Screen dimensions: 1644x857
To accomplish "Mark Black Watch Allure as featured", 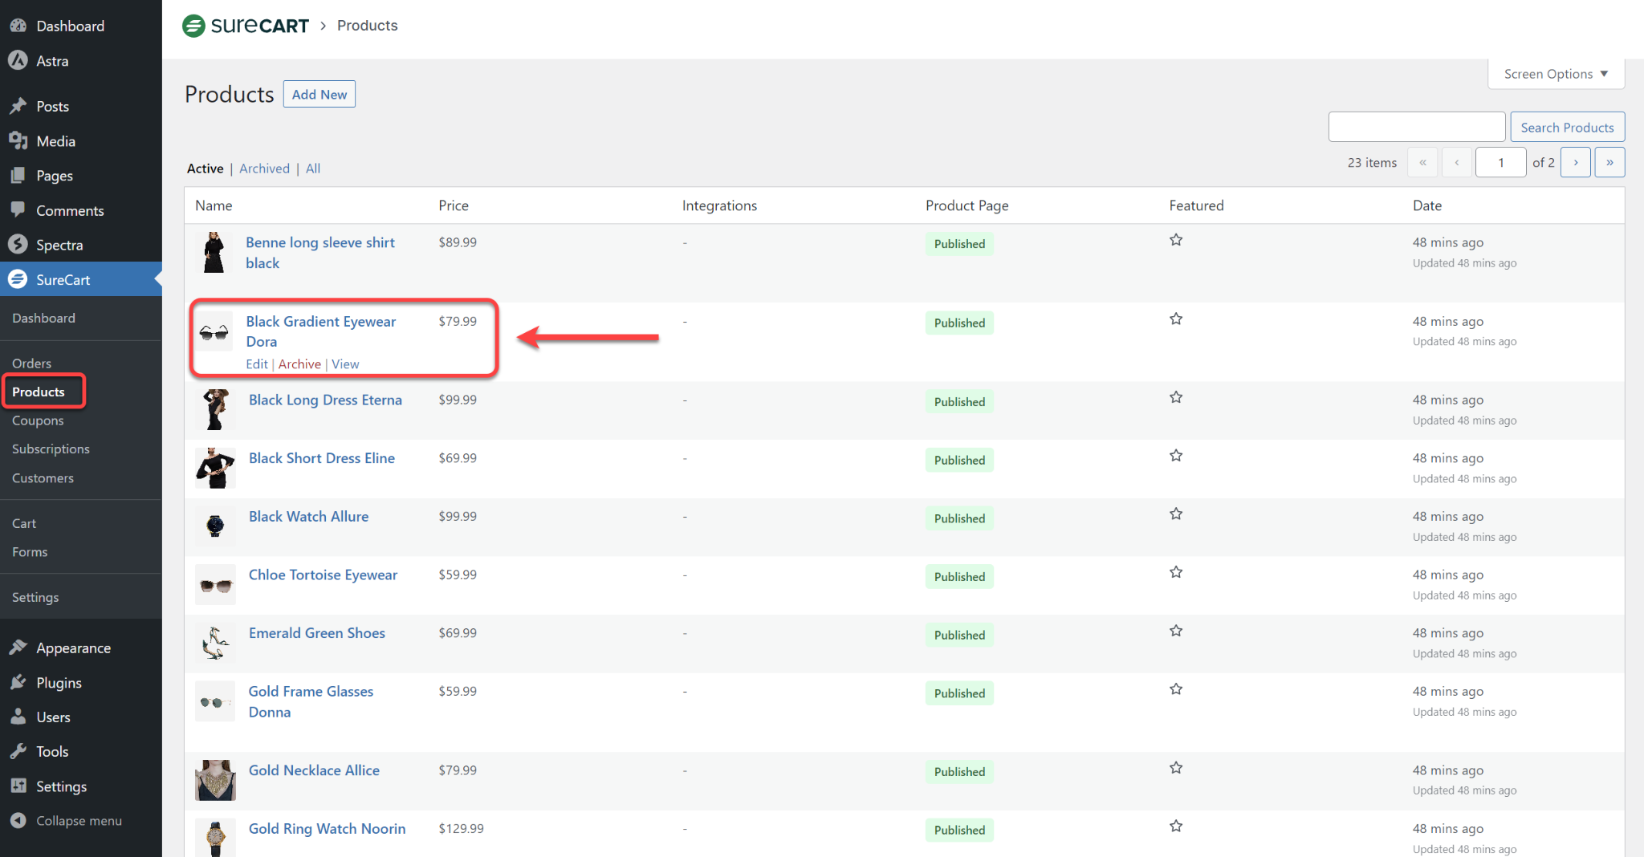I will 1176,514.
